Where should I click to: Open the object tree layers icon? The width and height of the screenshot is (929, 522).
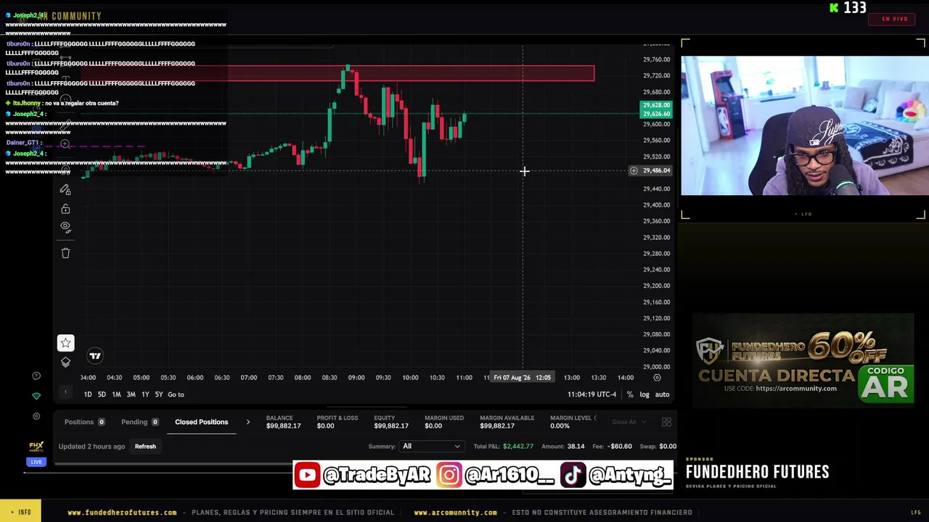[65, 362]
